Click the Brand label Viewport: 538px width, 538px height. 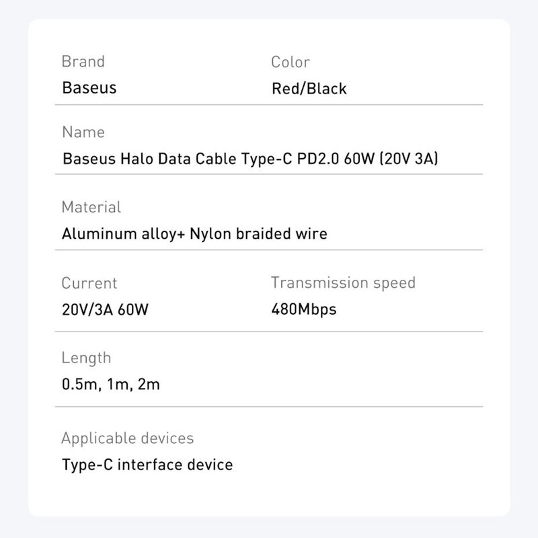click(83, 63)
